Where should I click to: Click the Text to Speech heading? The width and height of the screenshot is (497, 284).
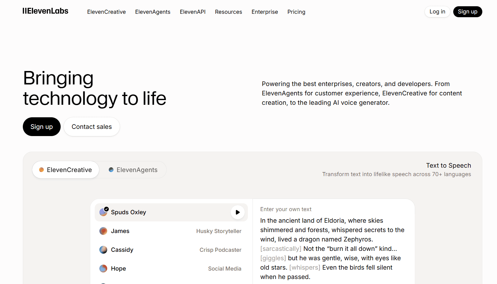449,165
